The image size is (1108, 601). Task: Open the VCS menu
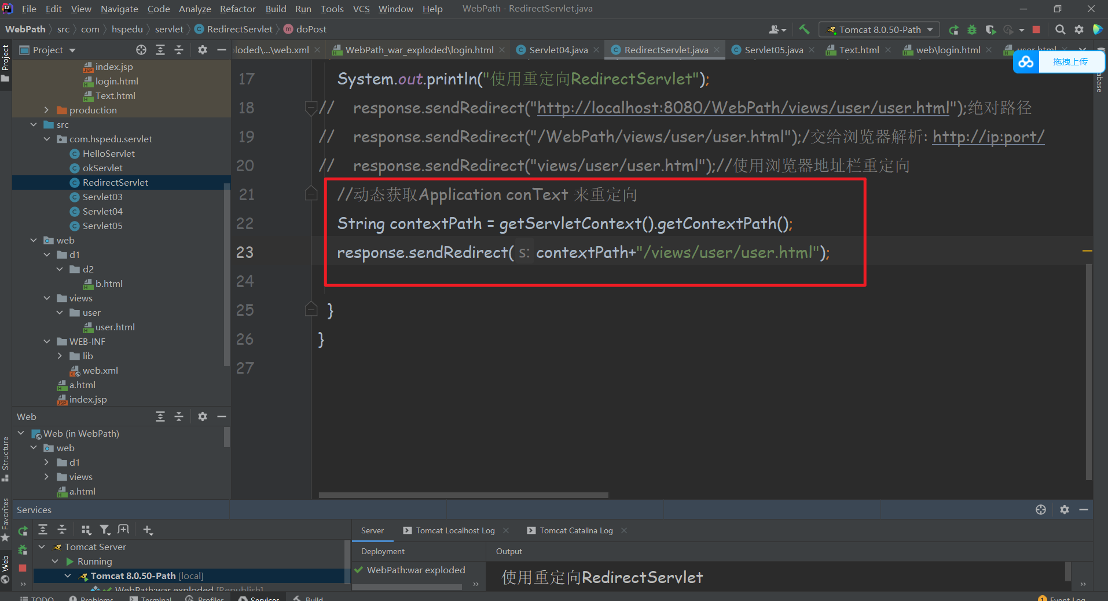361,9
